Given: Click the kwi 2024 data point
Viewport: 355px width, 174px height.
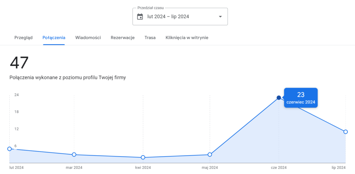Looking at the screenshot, I should (143, 157).
